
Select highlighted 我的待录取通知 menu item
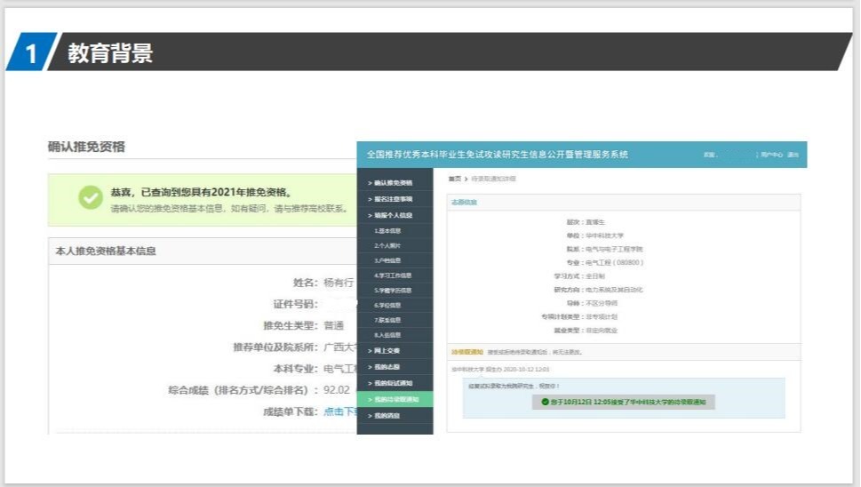click(x=395, y=399)
